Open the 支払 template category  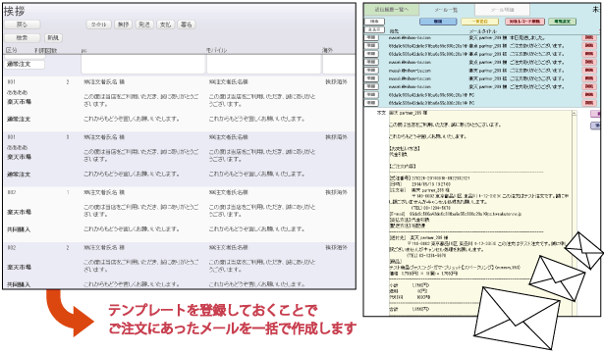tap(165, 25)
